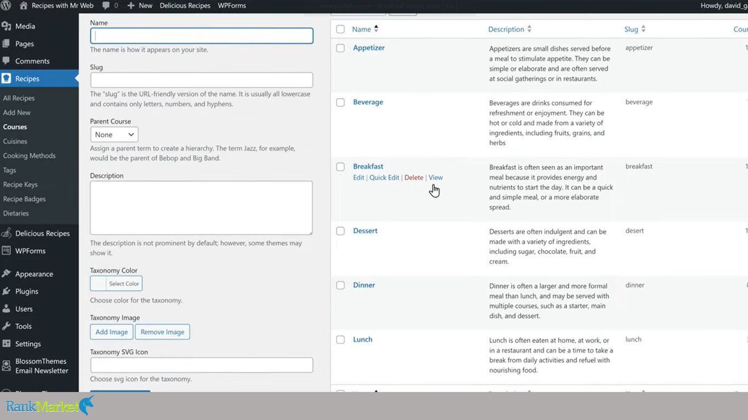Open WPForms in admin bar
748x420 pixels.
(232, 5)
